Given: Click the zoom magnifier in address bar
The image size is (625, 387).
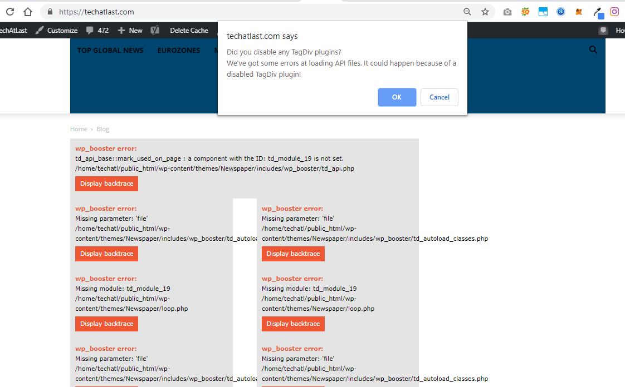Looking at the screenshot, I should coord(467,12).
